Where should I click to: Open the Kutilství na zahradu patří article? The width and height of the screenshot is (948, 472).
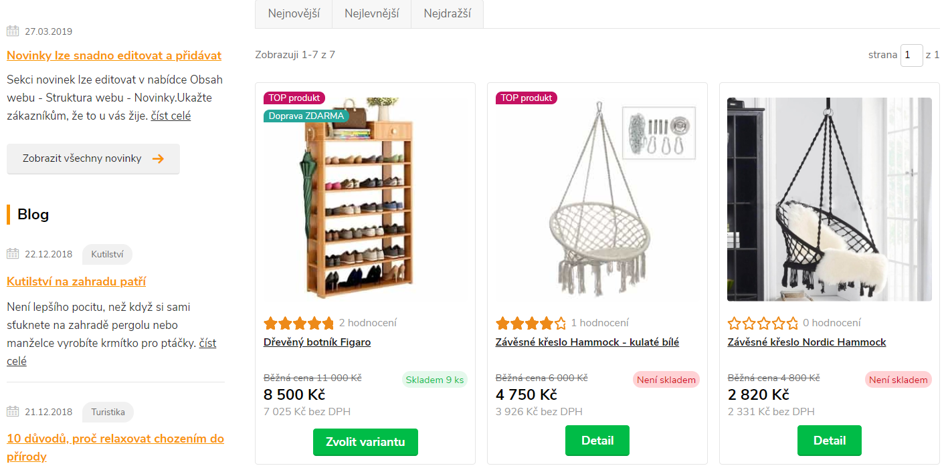76,281
